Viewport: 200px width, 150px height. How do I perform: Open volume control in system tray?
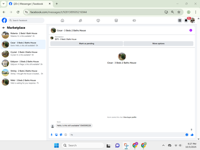click(180, 145)
